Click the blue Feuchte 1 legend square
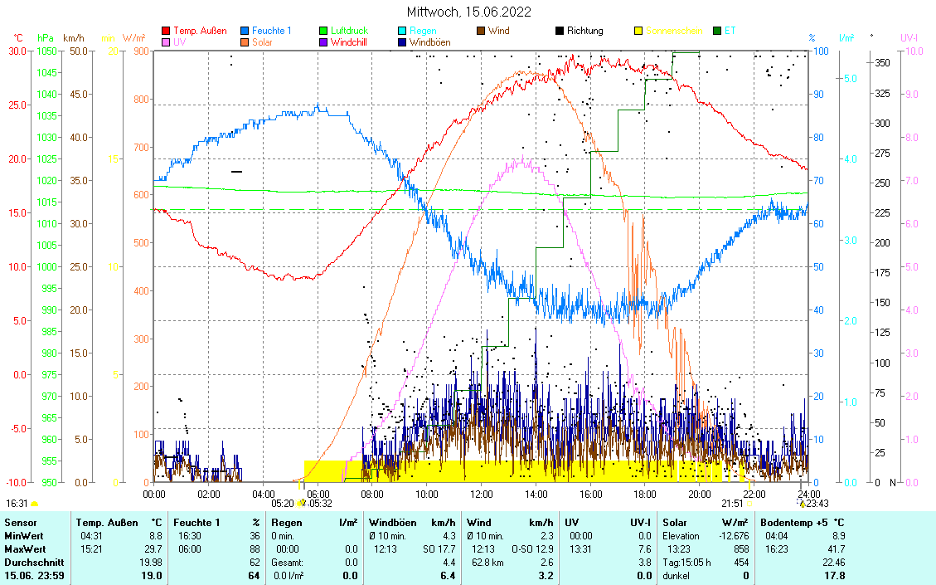The width and height of the screenshot is (936, 585). [x=245, y=32]
